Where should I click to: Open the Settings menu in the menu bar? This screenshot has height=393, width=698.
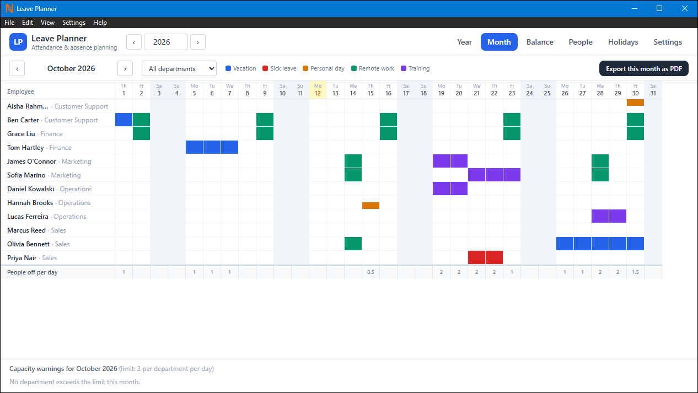74,23
